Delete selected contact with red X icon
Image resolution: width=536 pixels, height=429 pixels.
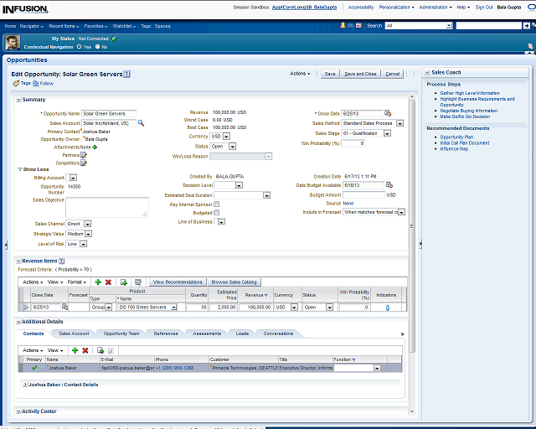coord(85,349)
